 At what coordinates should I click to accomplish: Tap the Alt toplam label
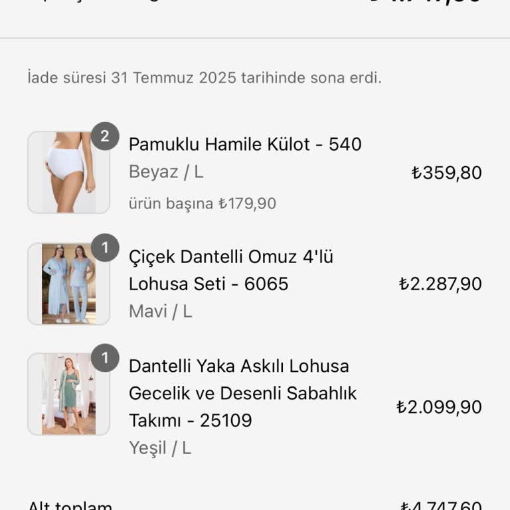click(70, 505)
